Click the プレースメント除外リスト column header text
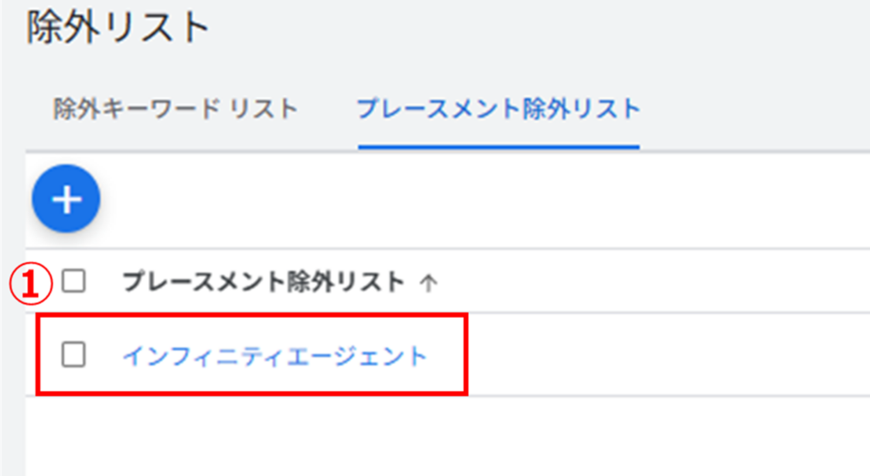This screenshot has height=476, width=870. click(x=264, y=282)
